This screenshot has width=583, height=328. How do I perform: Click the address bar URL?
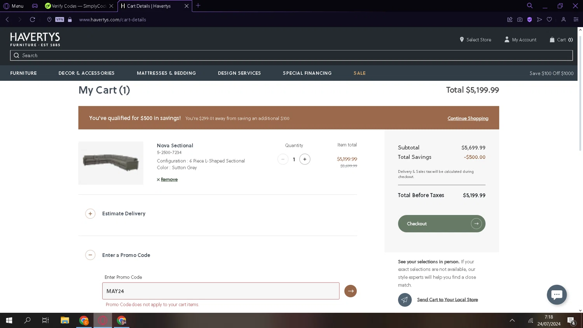tap(113, 19)
